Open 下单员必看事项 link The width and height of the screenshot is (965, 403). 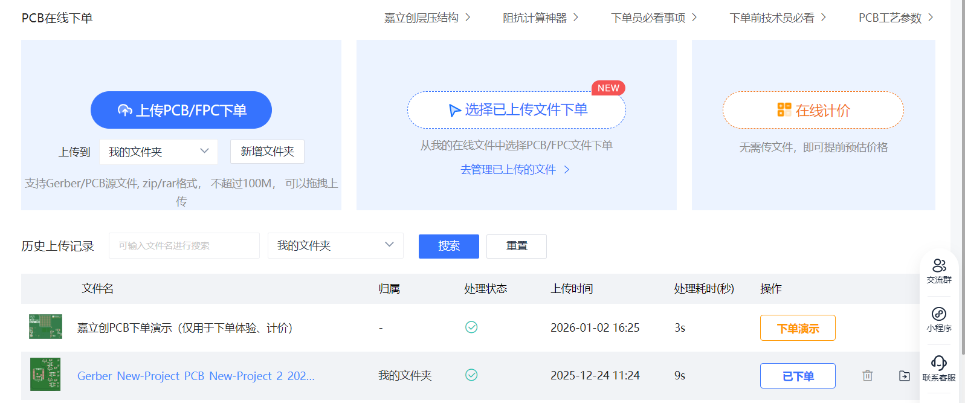[x=654, y=18]
